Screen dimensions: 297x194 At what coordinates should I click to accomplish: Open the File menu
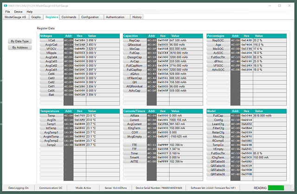(7, 12)
